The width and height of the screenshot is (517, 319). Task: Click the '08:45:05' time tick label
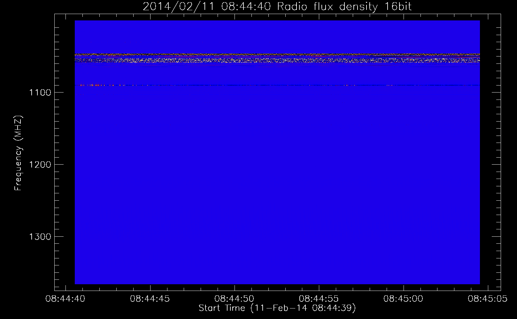coord(487,299)
